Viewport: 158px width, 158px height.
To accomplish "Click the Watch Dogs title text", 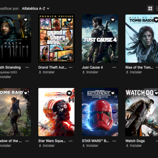I will pos(135,141).
